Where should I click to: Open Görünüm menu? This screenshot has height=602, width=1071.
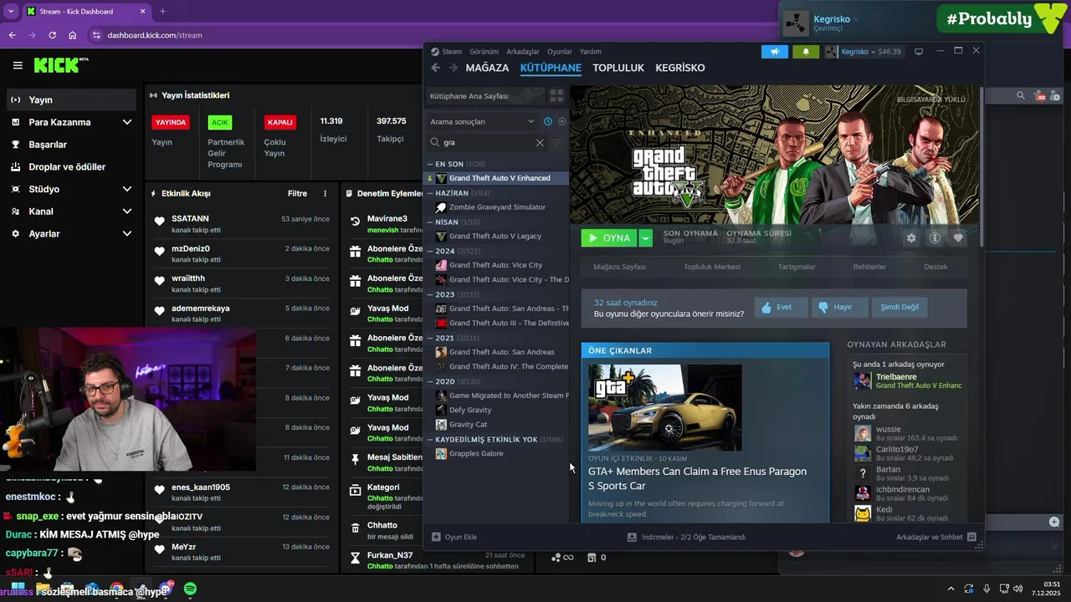pos(484,52)
